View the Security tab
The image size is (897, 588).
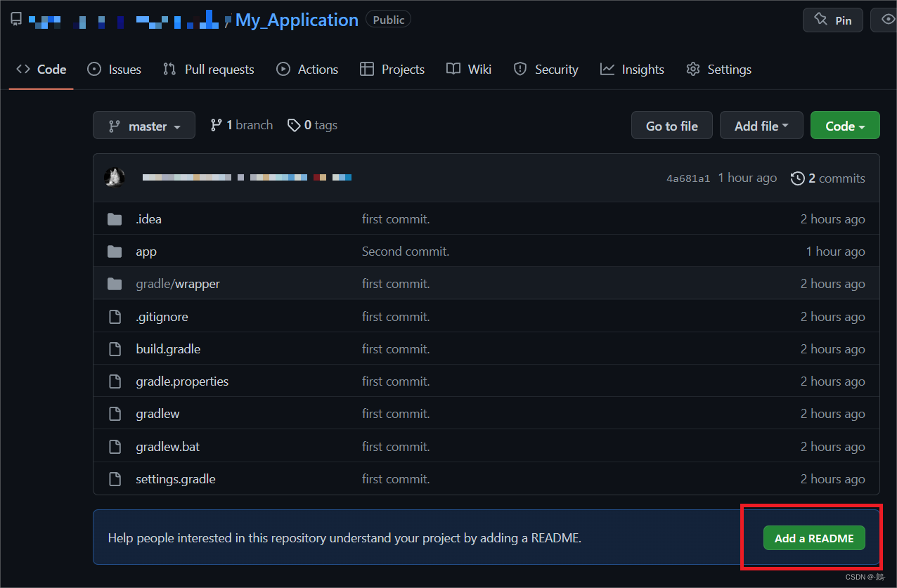(x=546, y=69)
